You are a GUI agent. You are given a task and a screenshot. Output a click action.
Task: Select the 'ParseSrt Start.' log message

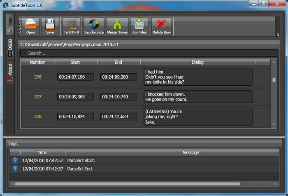point(81,161)
